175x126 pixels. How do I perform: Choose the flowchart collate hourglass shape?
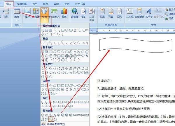tap(67, 89)
